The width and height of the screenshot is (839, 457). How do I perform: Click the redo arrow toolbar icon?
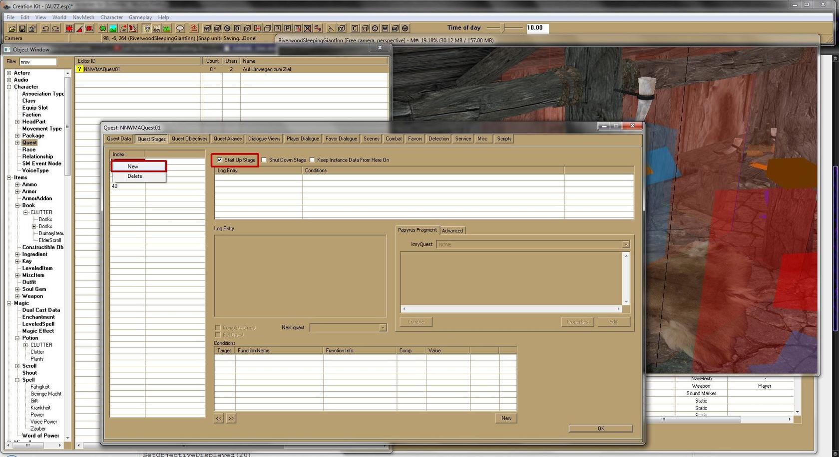[56, 28]
